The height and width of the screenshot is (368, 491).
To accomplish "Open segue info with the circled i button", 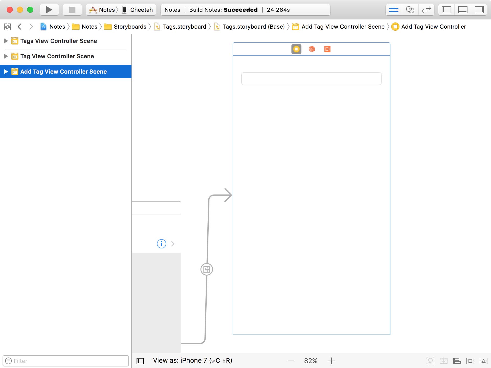I will click(x=161, y=244).
